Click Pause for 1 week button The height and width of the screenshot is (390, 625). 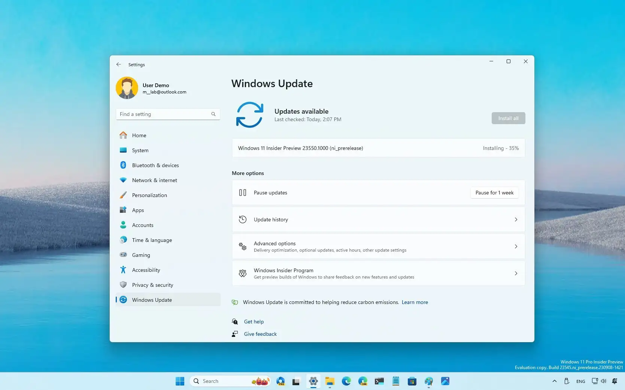(494, 193)
